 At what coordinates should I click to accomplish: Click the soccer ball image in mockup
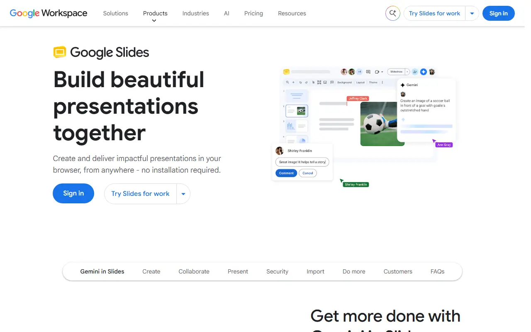tap(382, 124)
